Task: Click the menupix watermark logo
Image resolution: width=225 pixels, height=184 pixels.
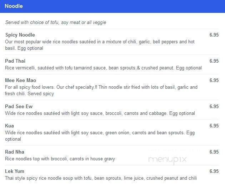Action: tap(167, 160)
